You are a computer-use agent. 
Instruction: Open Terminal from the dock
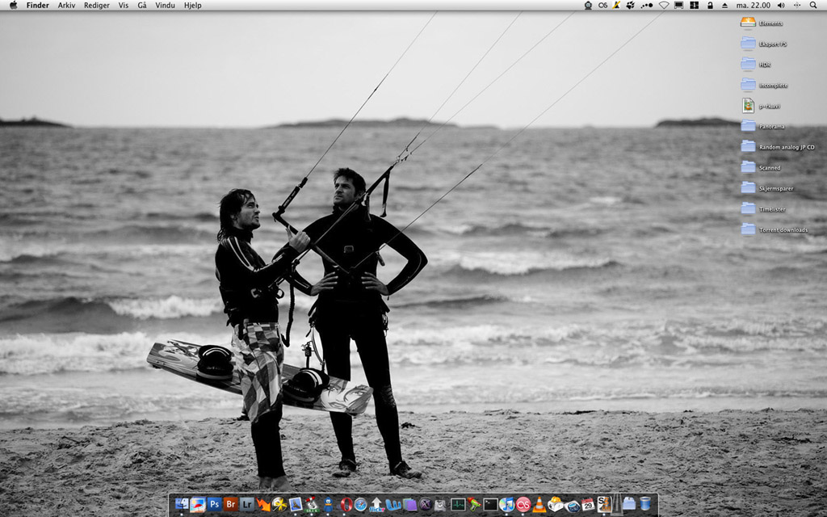click(490, 504)
